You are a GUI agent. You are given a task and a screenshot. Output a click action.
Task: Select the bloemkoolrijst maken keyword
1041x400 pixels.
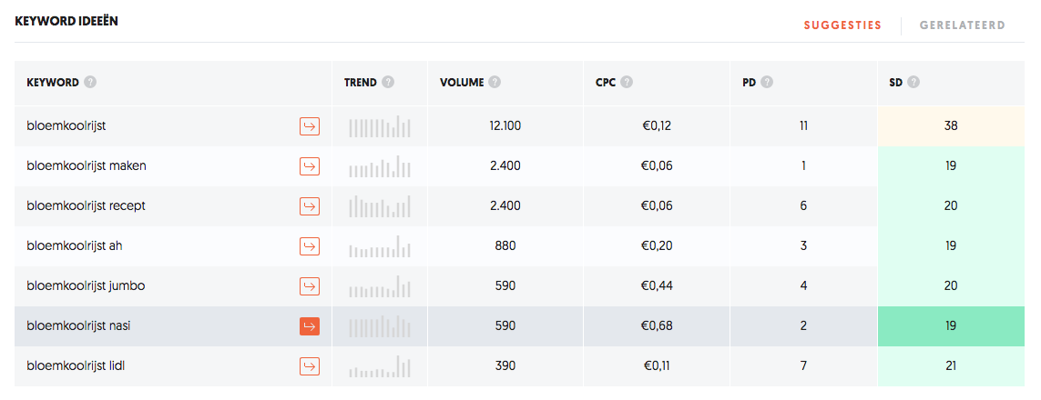click(87, 166)
